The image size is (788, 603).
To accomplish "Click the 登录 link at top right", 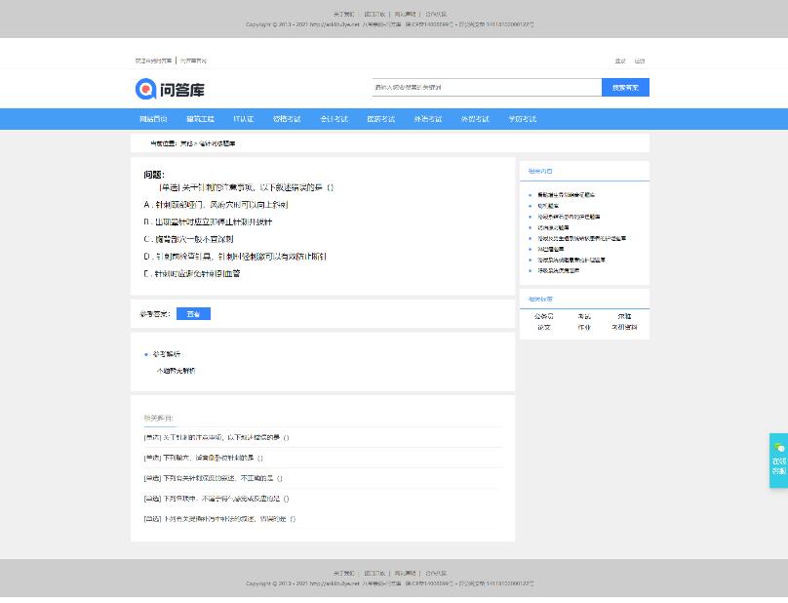I will (x=620, y=61).
